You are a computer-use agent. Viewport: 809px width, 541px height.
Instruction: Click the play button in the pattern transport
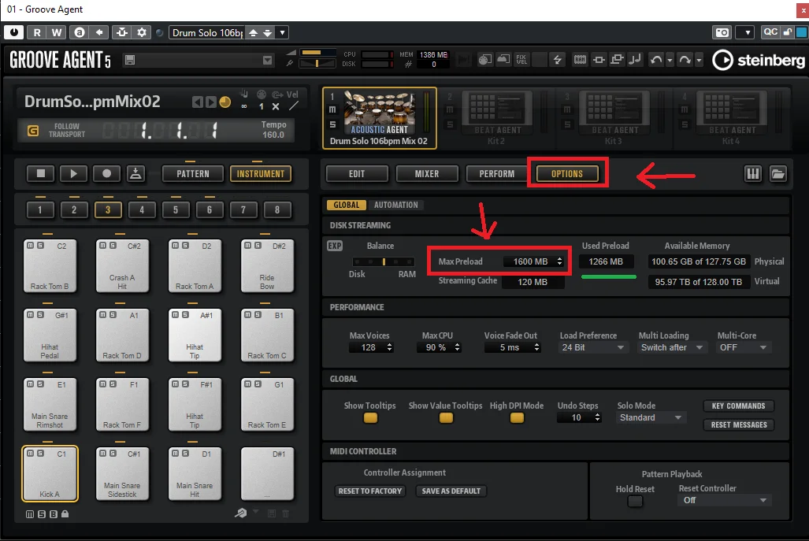73,174
